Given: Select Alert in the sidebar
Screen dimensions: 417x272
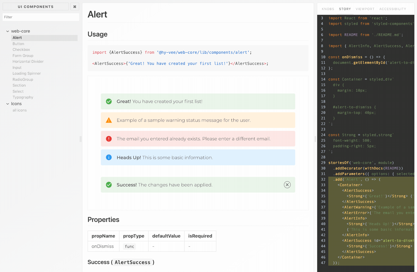Looking at the screenshot, I should pos(44,38).
